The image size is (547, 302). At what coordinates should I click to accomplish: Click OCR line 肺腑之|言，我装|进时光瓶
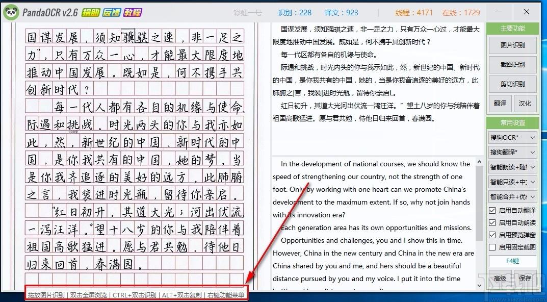pyautogui.click(x=334, y=93)
